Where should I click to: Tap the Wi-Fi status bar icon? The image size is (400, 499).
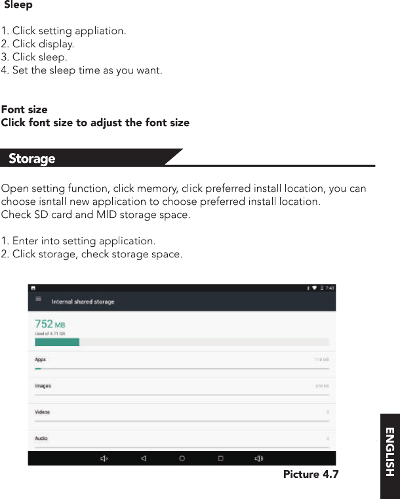[315, 288]
